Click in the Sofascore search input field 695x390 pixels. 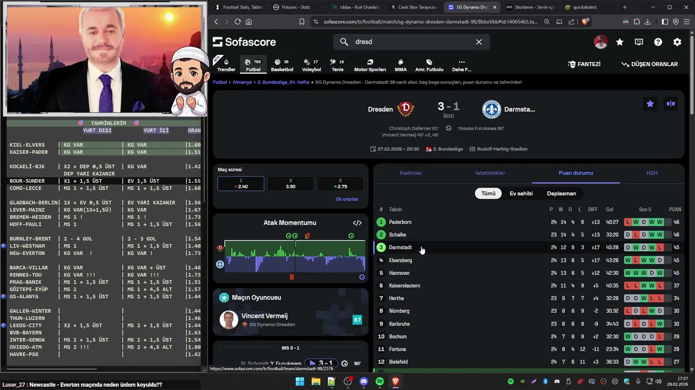click(413, 42)
